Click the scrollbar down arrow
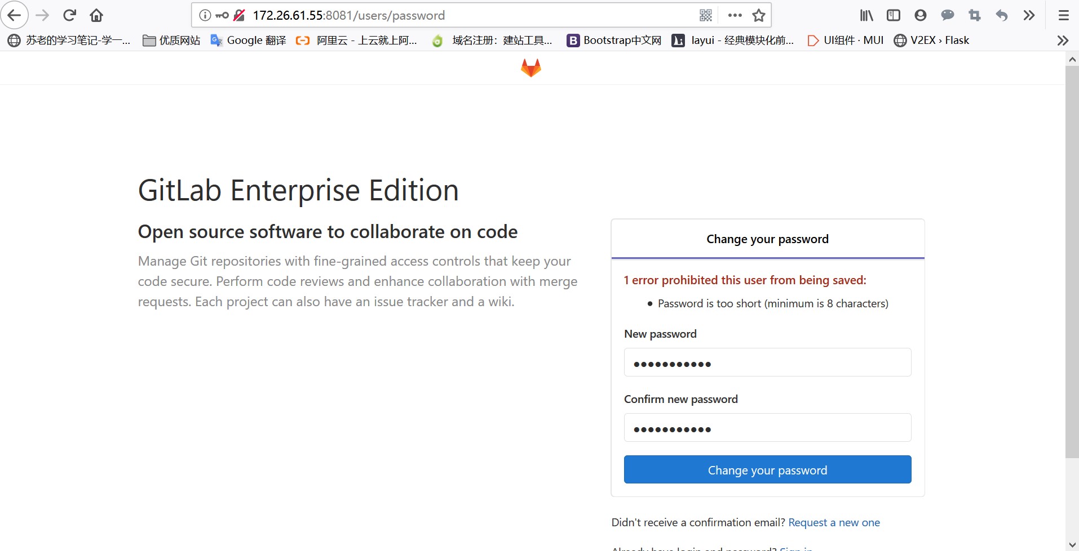Viewport: 1079px width, 551px height. [1072, 544]
